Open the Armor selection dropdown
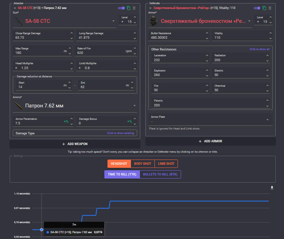 249,21
